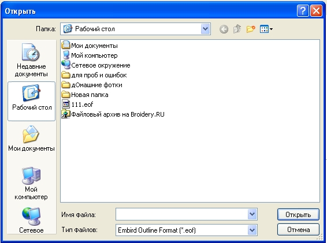Select the text Файловый архив на Broidery.RU
This screenshot has width=327, height=243.
tap(118, 114)
